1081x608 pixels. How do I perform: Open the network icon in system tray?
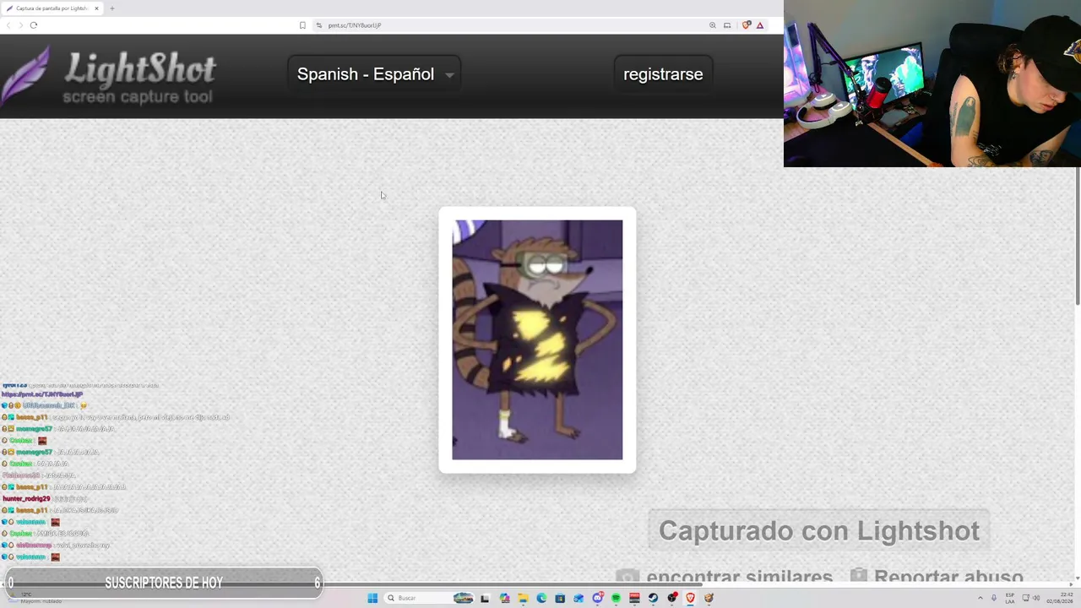coord(1026,598)
